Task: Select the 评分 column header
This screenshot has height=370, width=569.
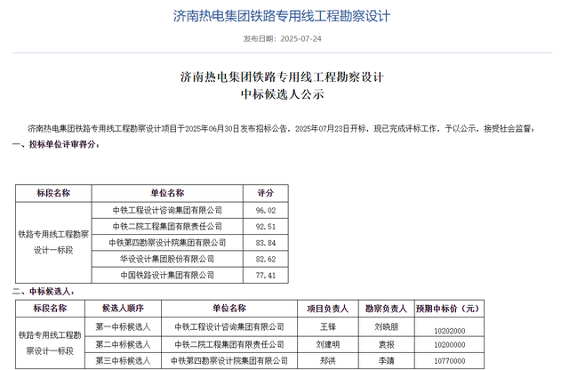Action: tap(266, 193)
